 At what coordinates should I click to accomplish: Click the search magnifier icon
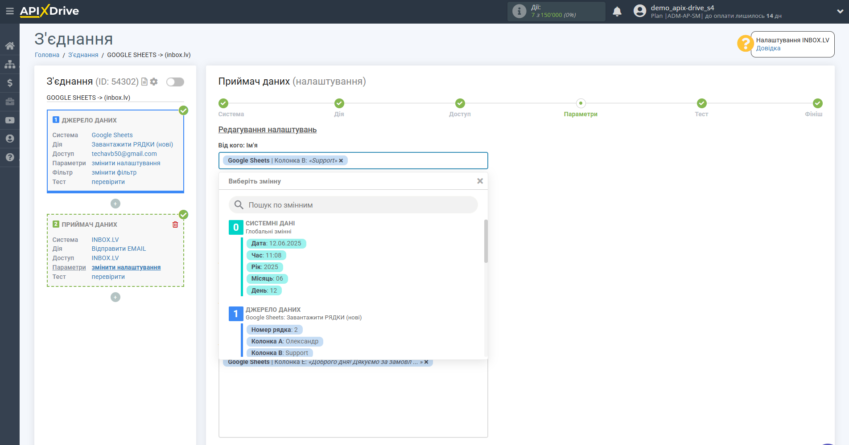pos(239,205)
